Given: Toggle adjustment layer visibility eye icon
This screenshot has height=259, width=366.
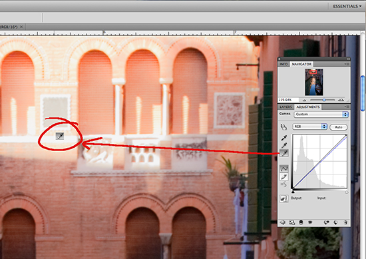Looking at the screenshot, I should click(310, 222).
